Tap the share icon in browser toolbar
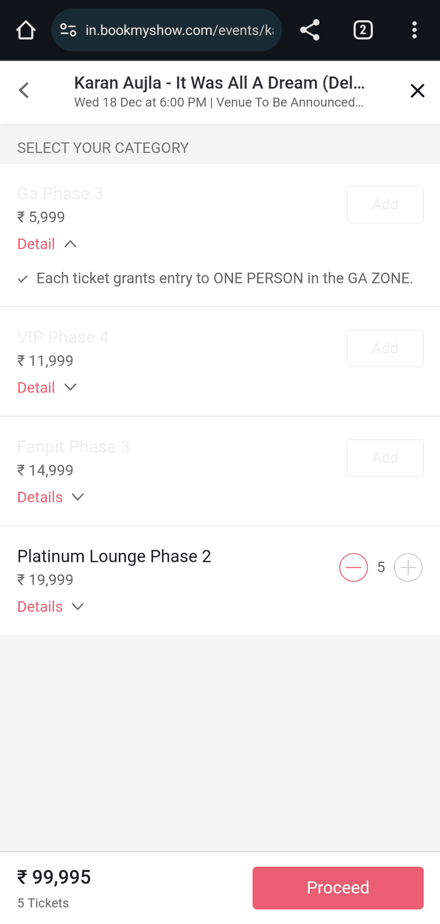Screen dimensions: 440x924 pos(310,30)
